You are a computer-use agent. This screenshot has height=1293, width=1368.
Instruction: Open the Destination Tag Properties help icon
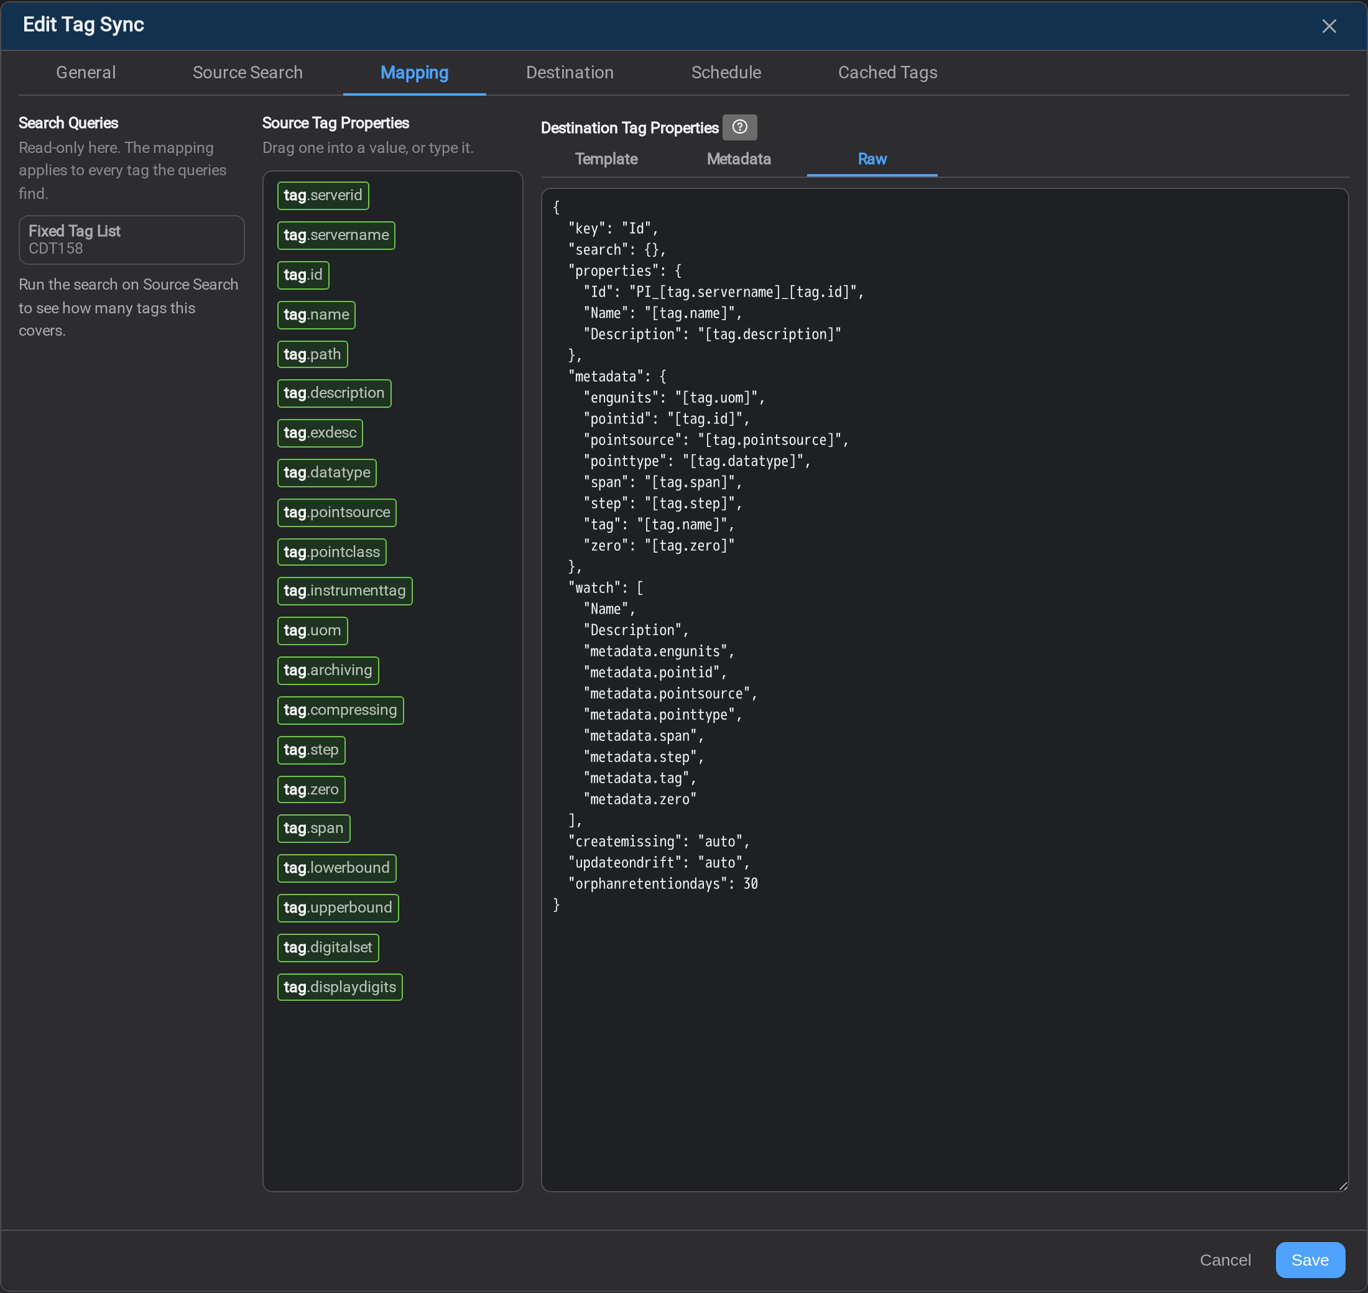(x=739, y=127)
